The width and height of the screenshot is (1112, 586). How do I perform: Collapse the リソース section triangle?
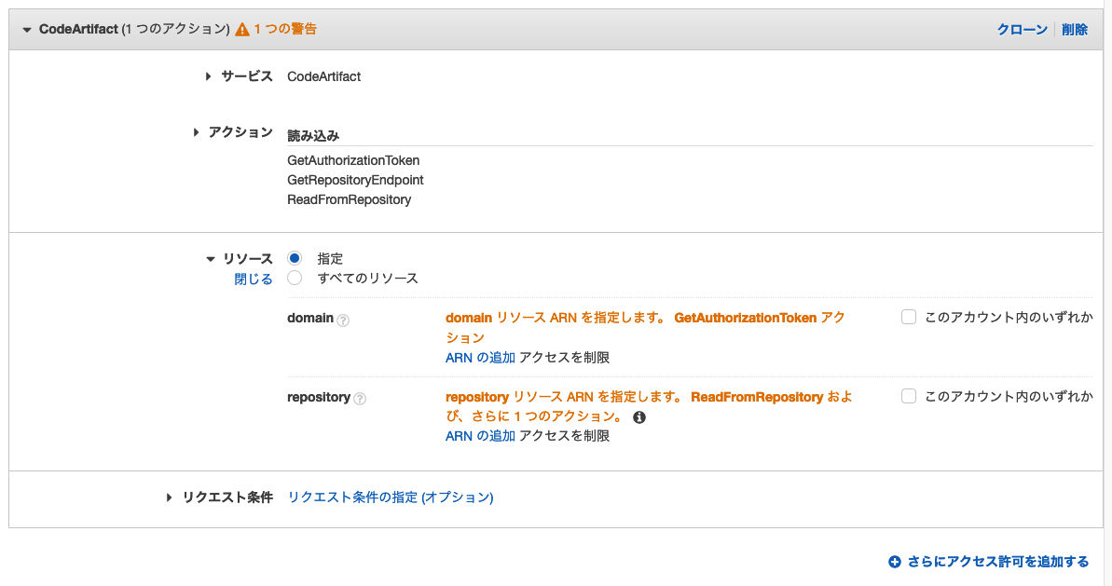pyautogui.click(x=211, y=259)
